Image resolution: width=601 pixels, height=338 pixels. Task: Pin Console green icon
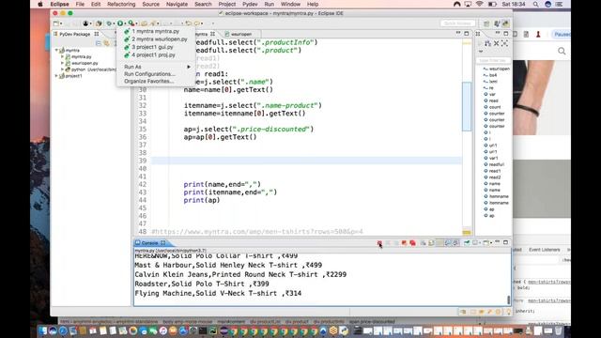point(467,243)
